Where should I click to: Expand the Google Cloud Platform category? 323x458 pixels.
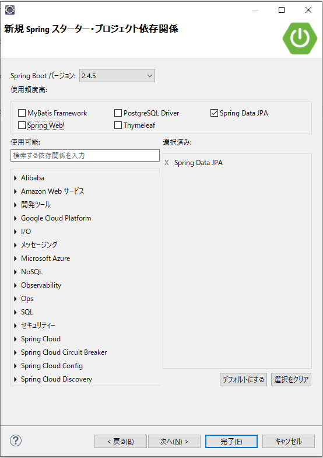point(16,218)
